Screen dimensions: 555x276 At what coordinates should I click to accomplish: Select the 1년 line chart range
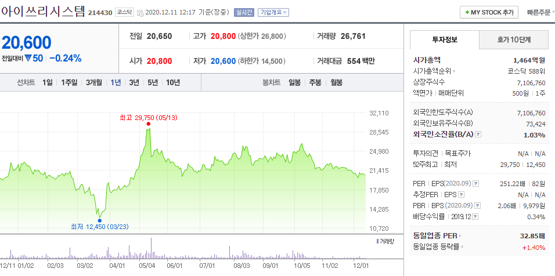click(x=116, y=83)
